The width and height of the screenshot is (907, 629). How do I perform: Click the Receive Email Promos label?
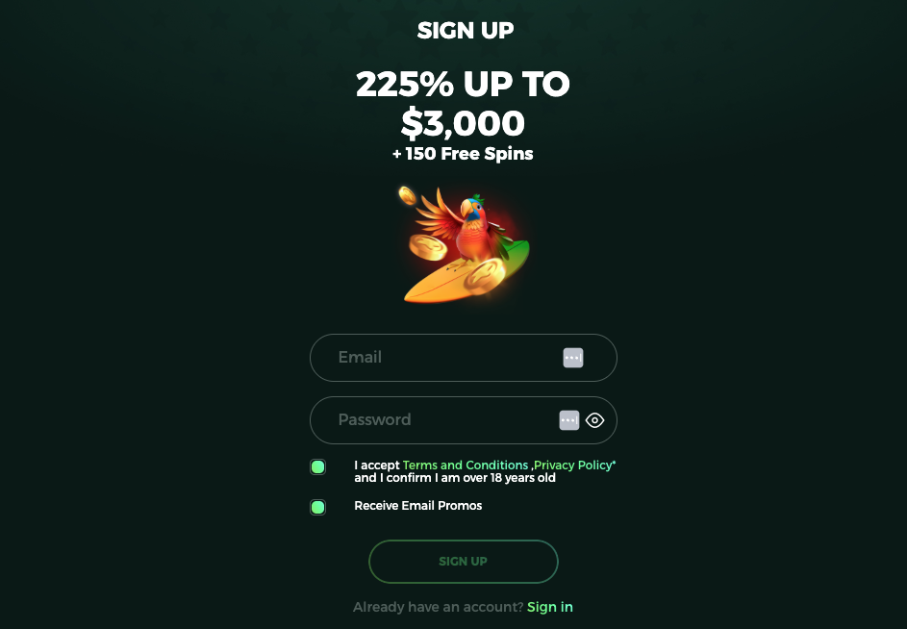pos(418,506)
